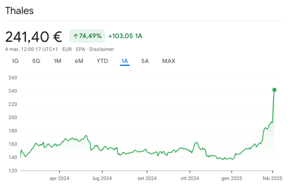The height and width of the screenshot is (188, 291).
Task: Click the 240 y-axis value
Action: pyautogui.click(x=13, y=91)
